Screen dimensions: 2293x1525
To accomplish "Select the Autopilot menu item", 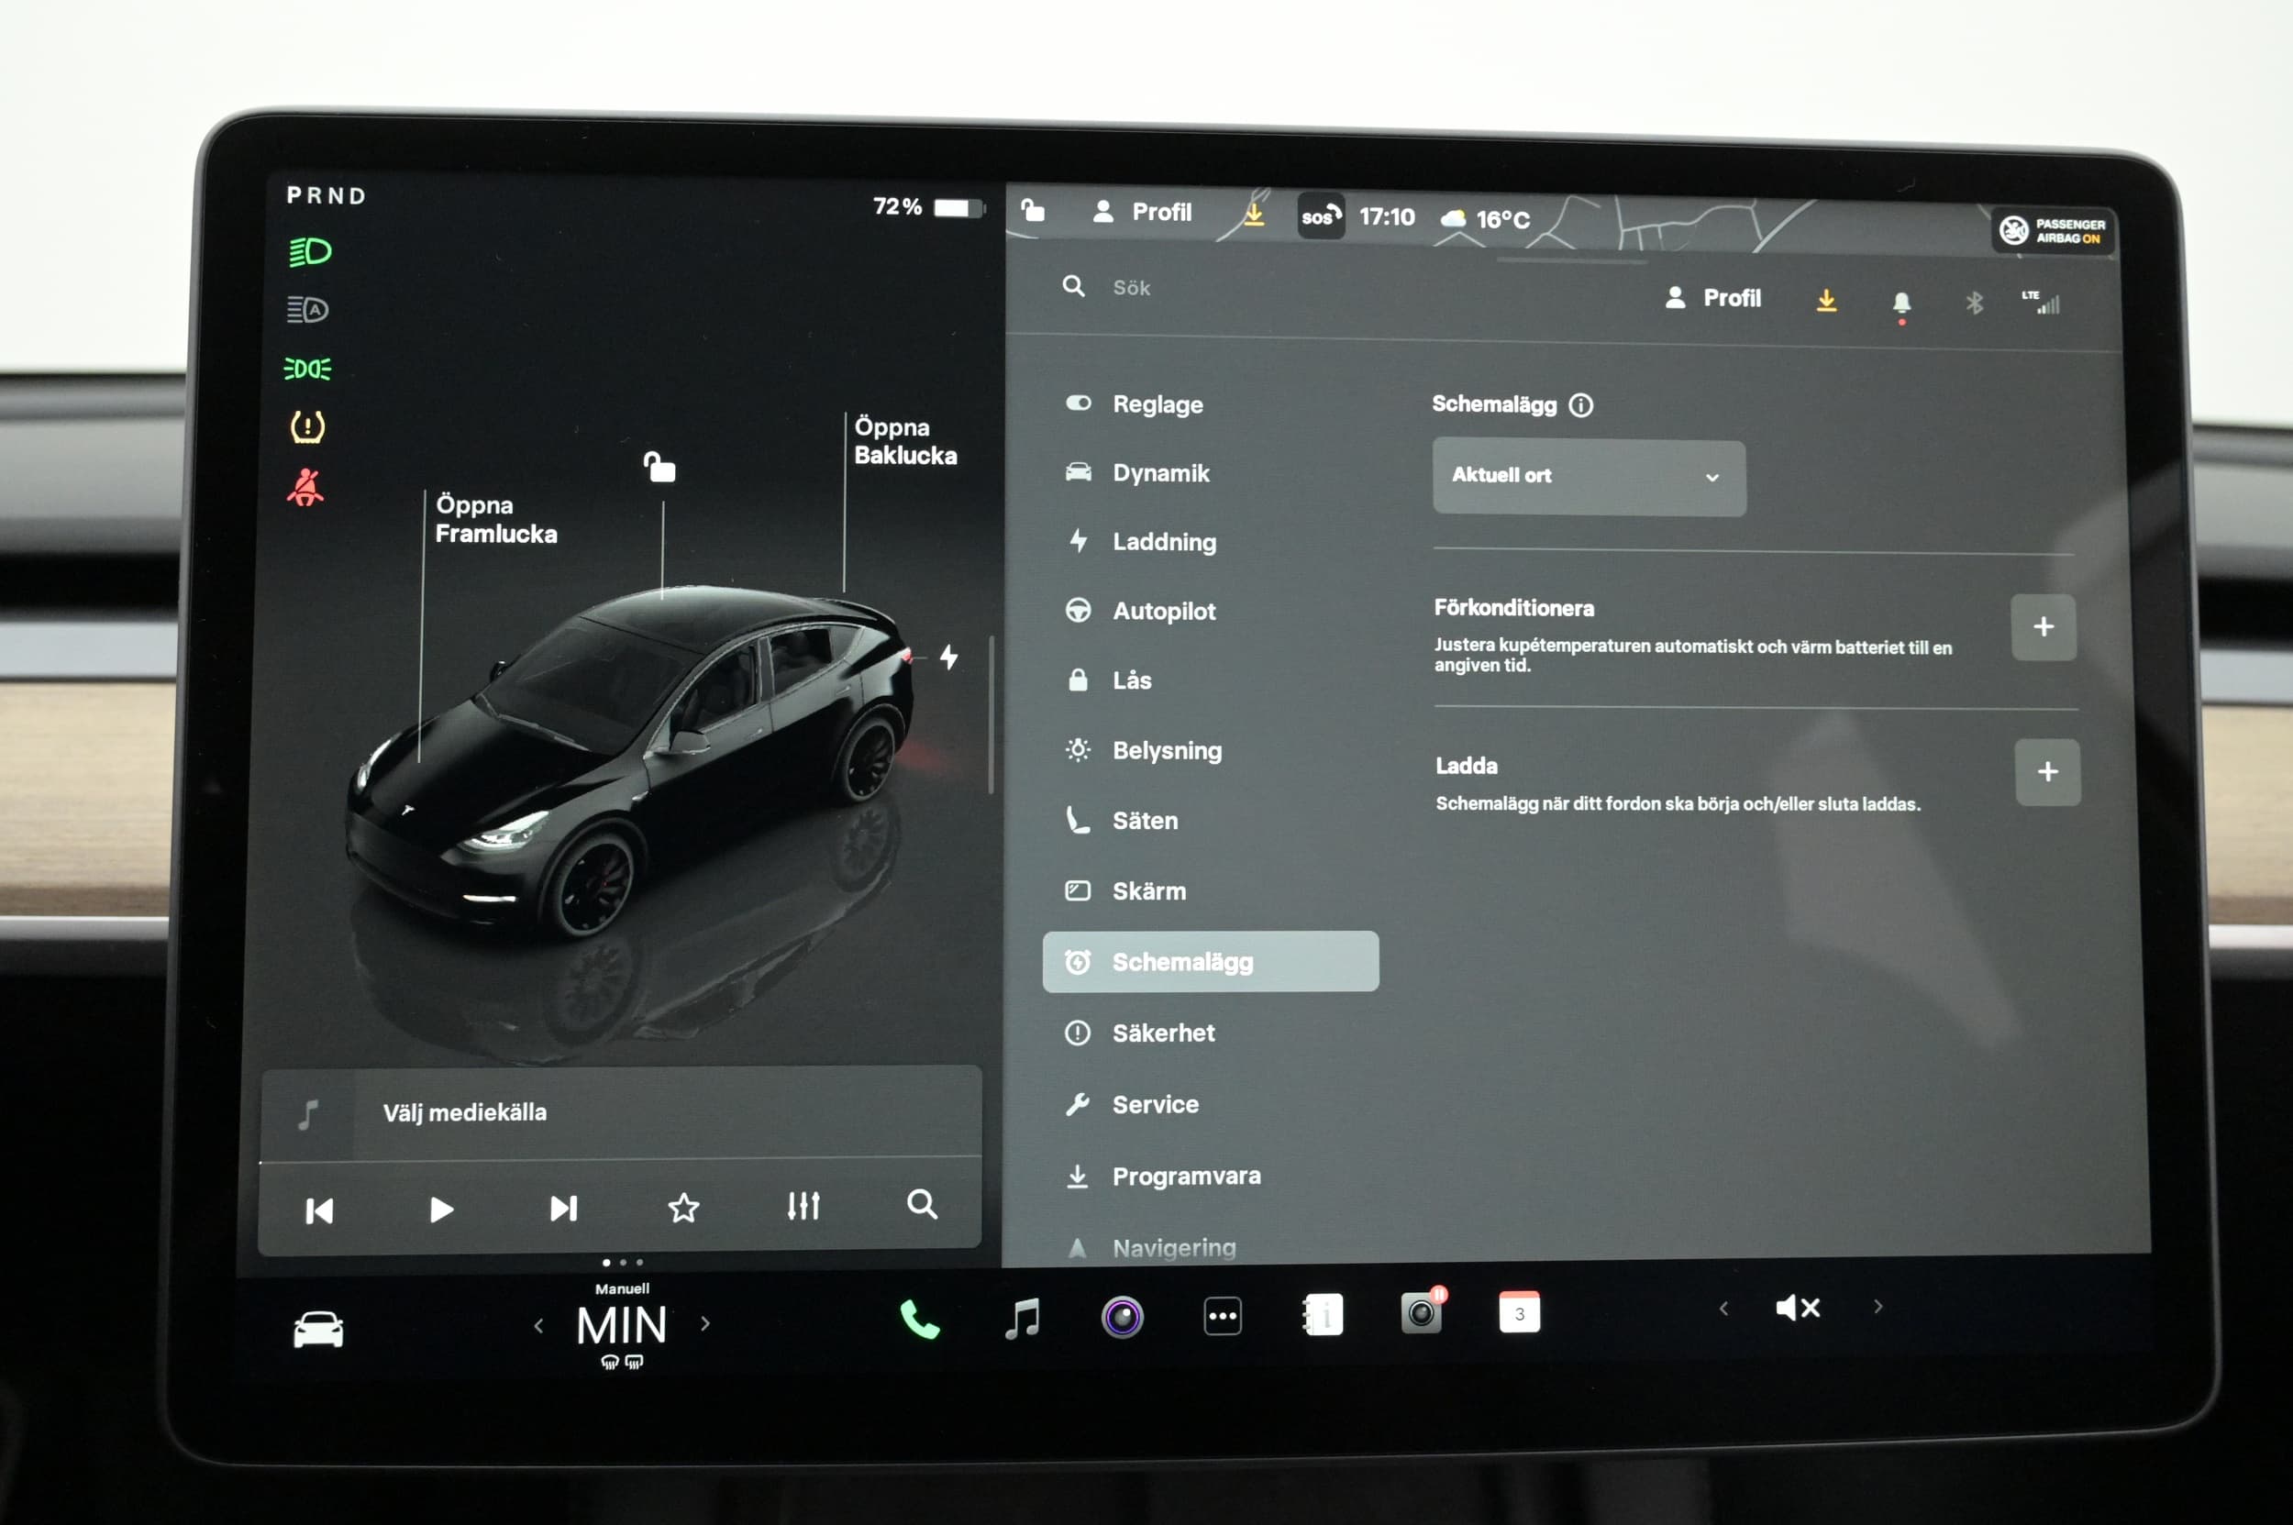I will point(1164,611).
